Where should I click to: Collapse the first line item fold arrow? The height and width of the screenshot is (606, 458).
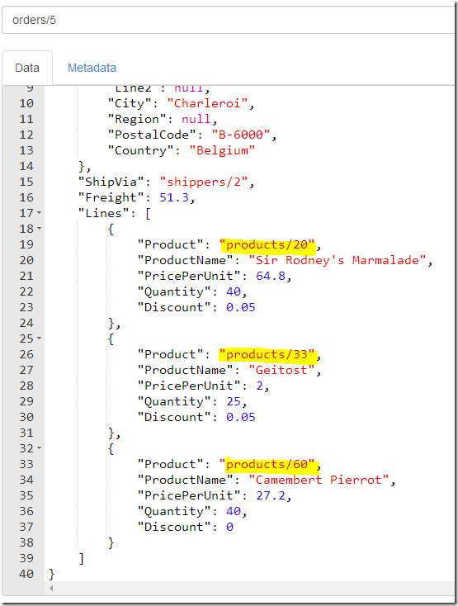tap(40, 229)
